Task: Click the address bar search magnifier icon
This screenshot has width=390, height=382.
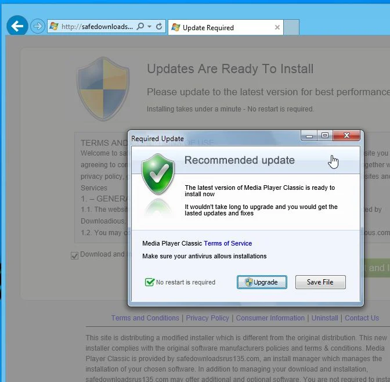Action: coord(140,26)
